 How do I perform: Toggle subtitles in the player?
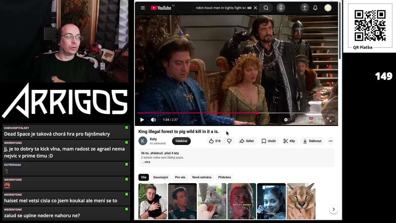298,120
